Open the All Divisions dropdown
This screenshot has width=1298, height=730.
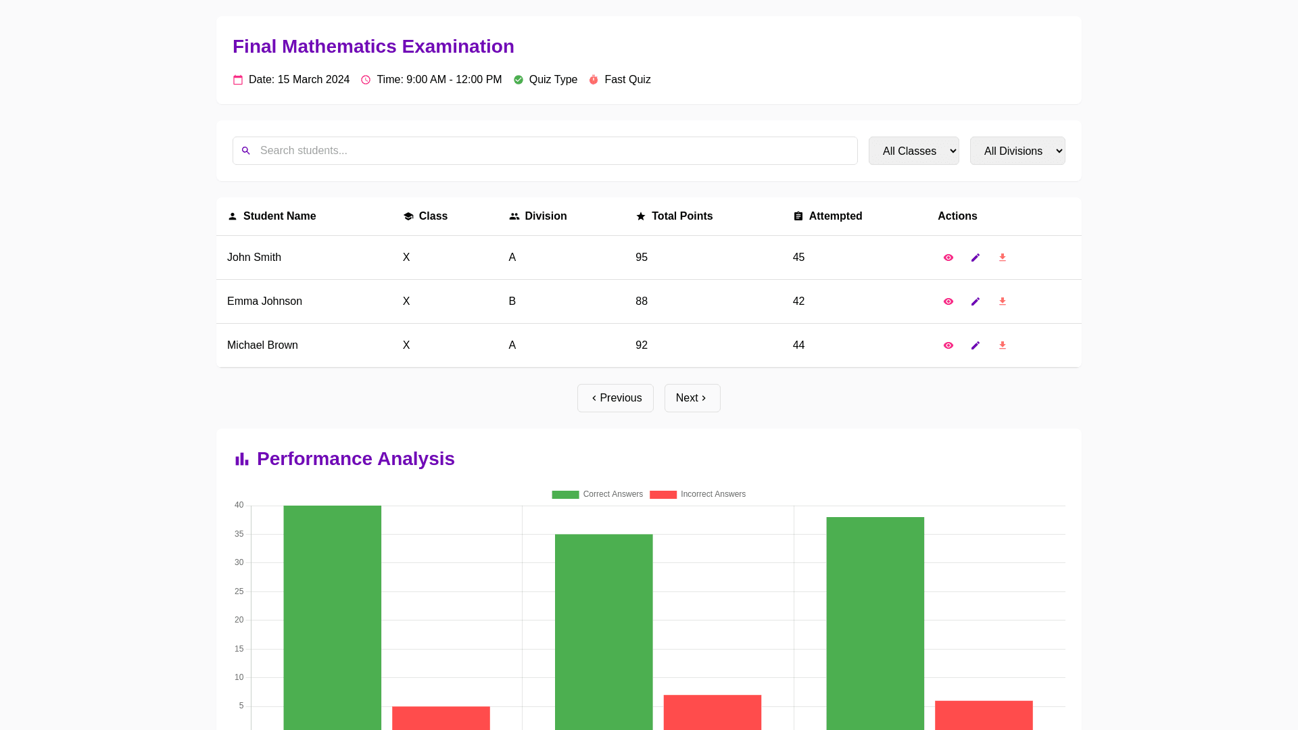click(x=1017, y=151)
